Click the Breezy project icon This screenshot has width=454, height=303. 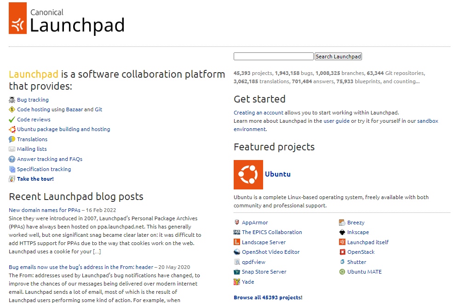click(x=342, y=222)
